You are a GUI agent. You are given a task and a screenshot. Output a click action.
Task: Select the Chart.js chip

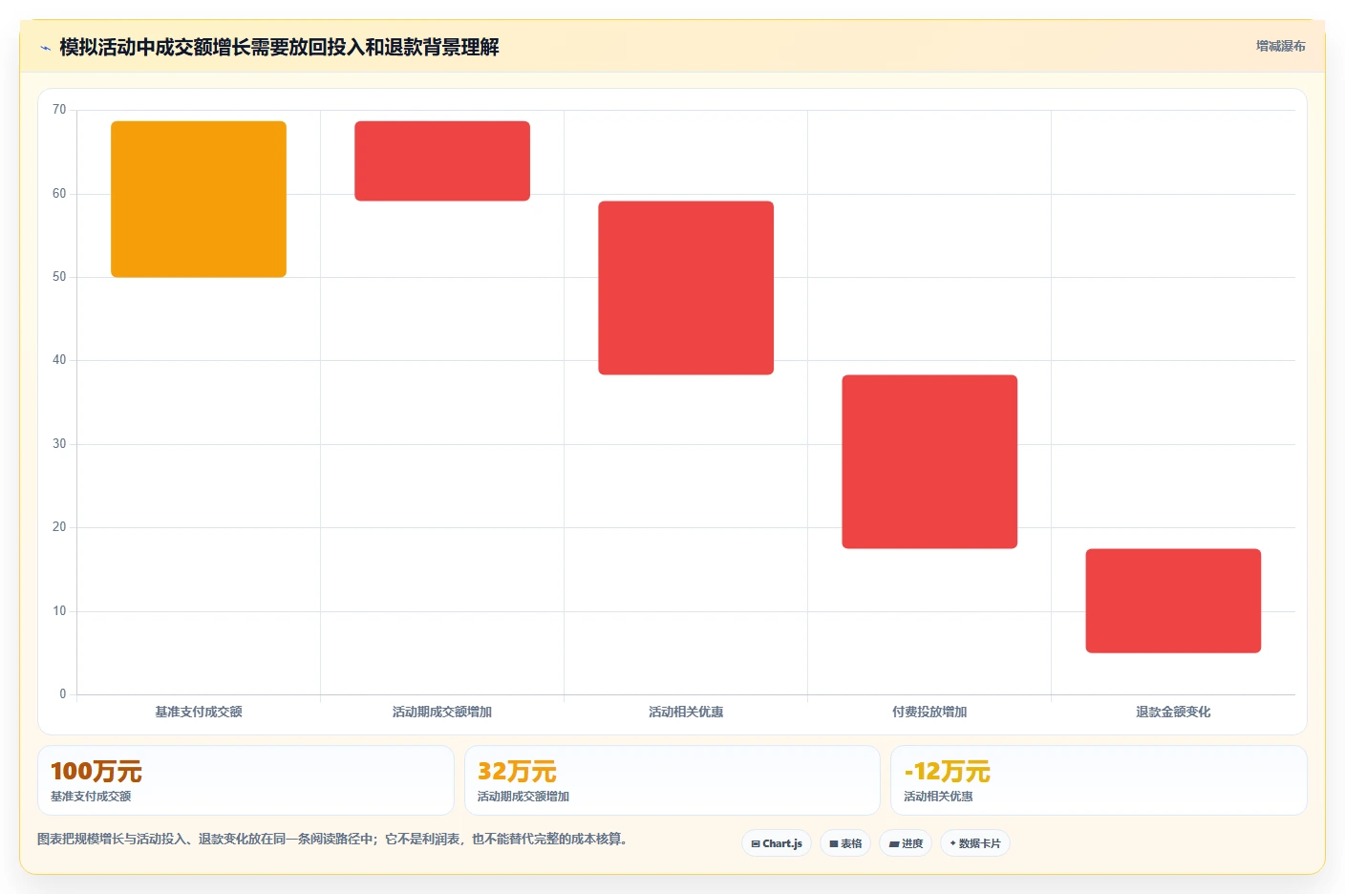click(x=777, y=843)
